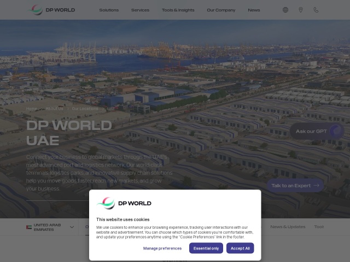Open the Our Company menu
The height and width of the screenshot is (262, 350).
pos(221,10)
